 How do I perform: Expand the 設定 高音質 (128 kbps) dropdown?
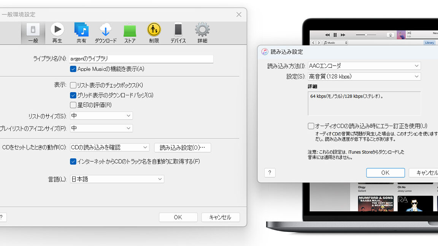pos(364,76)
